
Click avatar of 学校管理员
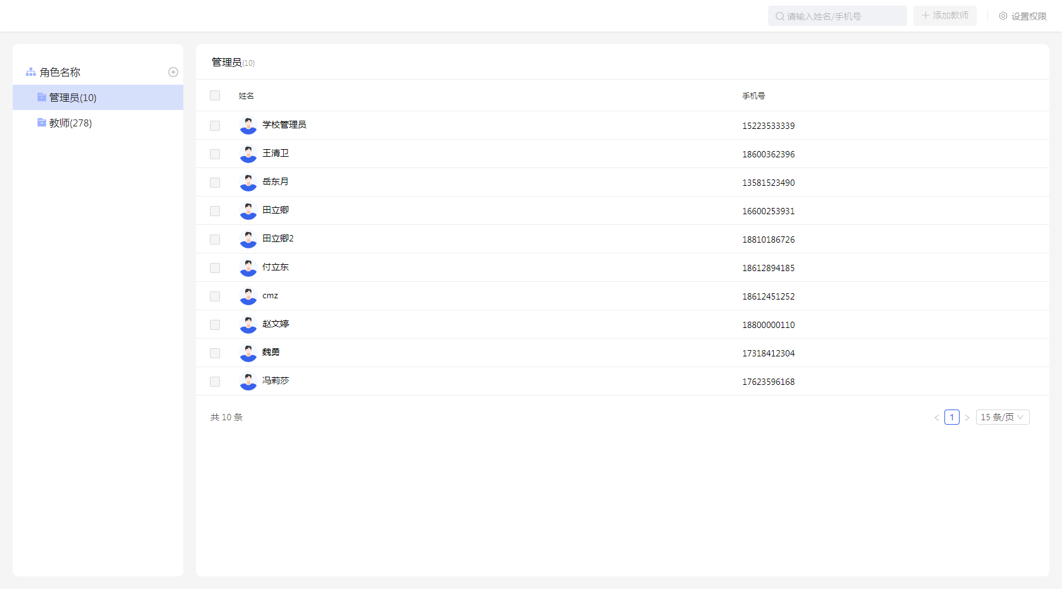pos(248,126)
